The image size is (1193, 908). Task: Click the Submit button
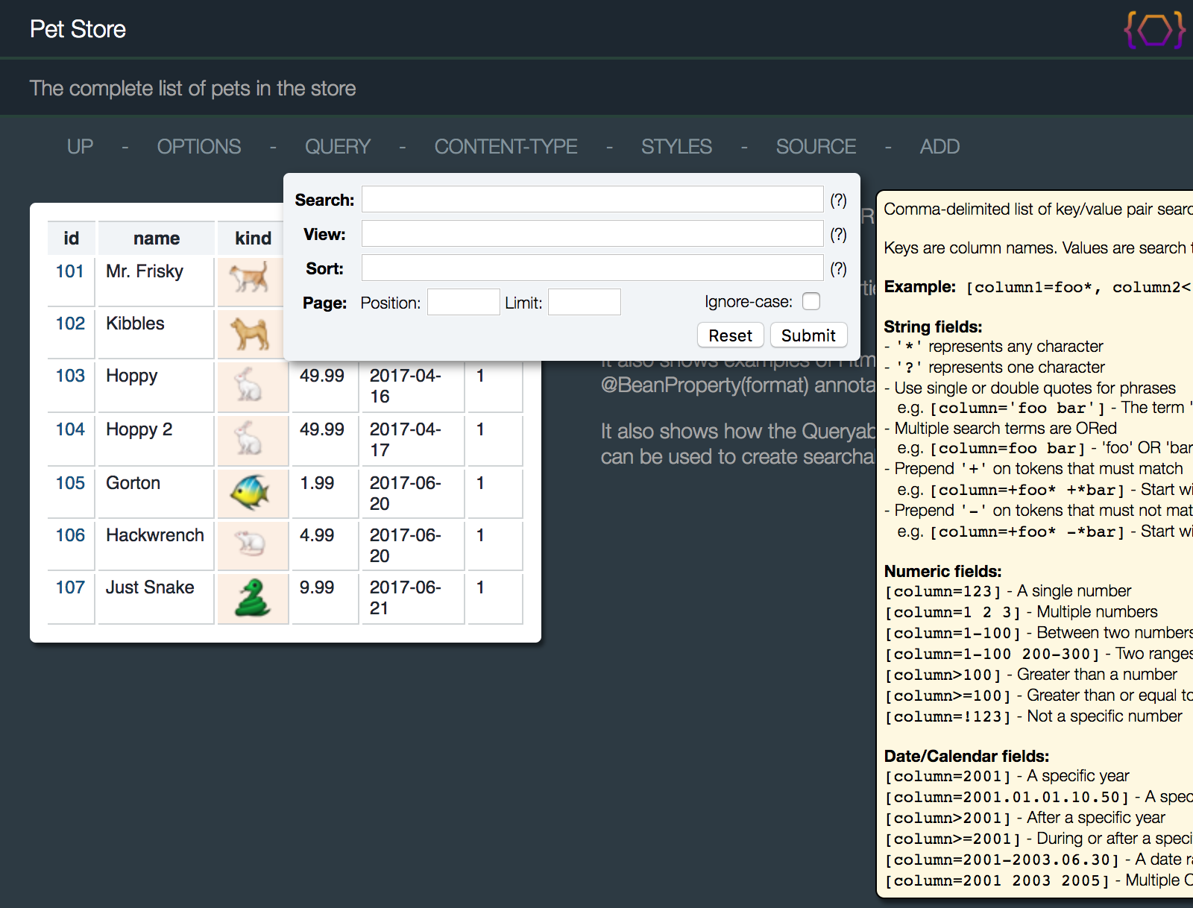coord(808,335)
